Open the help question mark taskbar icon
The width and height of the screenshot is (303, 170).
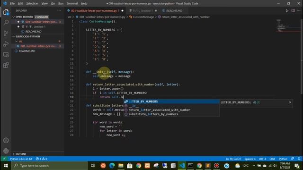coord(227,166)
